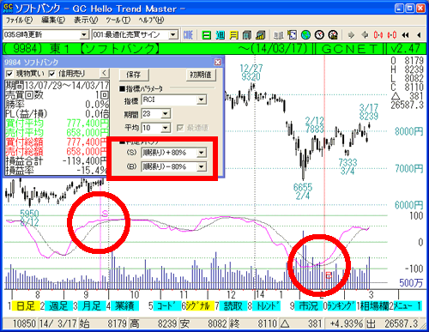This screenshot has width=429, height=332.
Task: Click the 初期値 button
Action: tap(201, 75)
